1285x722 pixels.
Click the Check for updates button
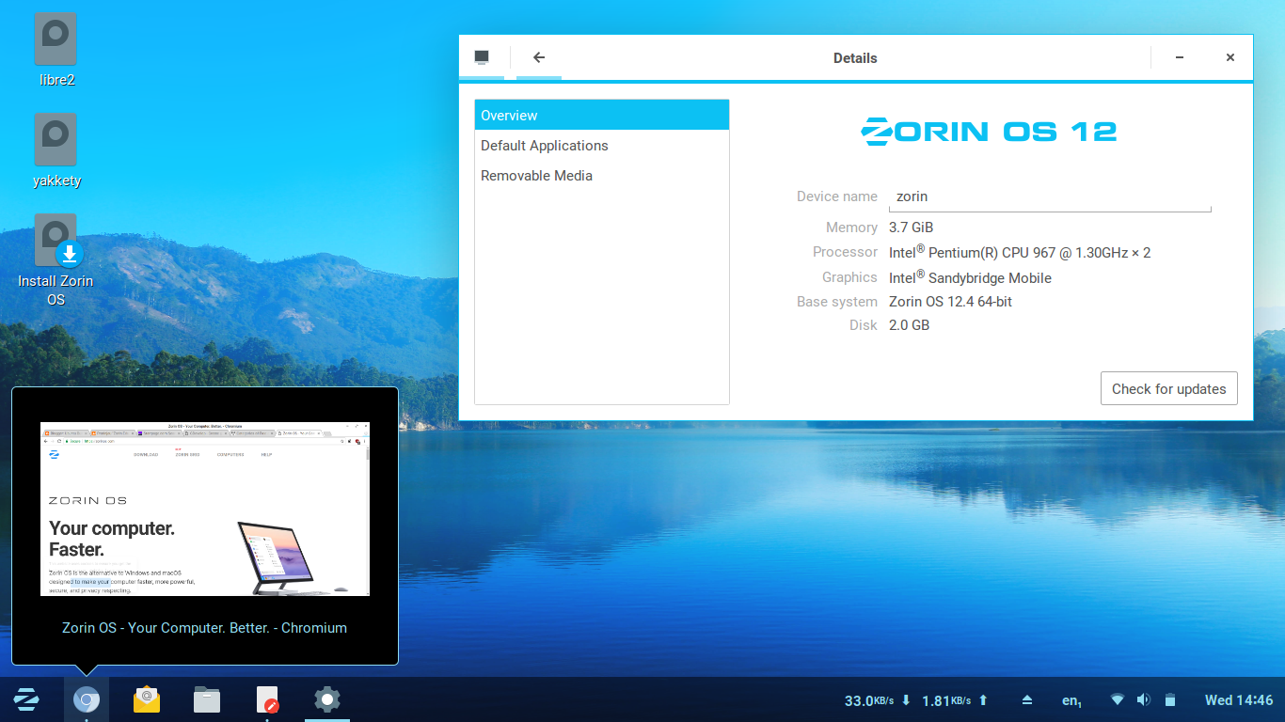tap(1169, 388)
